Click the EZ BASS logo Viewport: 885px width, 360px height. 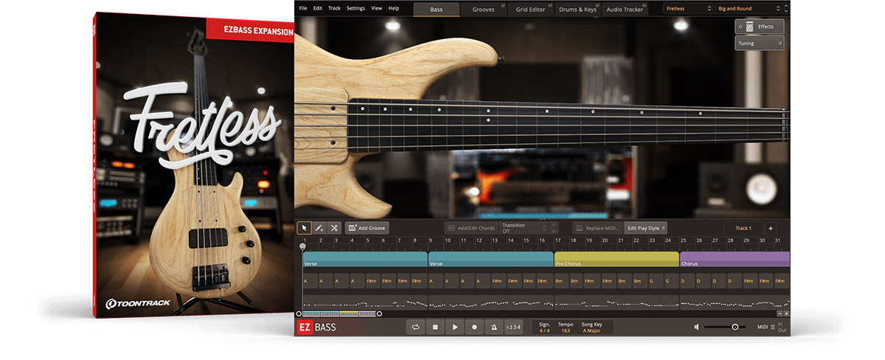tap(315, 327)
